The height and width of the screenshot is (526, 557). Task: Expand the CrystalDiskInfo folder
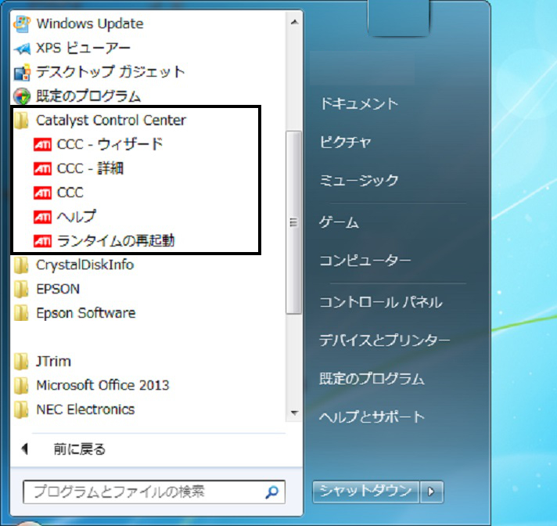click(x=85, y=265)
